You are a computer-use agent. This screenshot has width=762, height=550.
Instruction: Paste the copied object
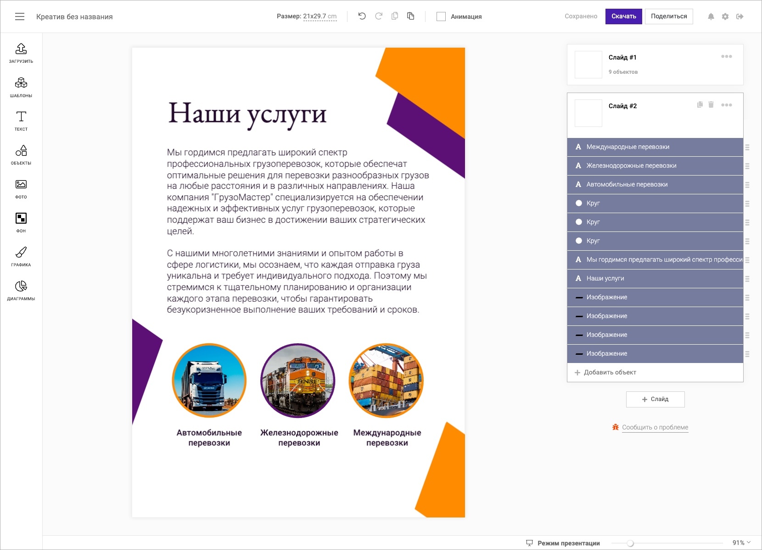coord(411,16)
